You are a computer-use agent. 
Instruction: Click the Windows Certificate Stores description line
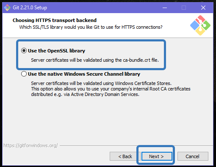point(101,83)
